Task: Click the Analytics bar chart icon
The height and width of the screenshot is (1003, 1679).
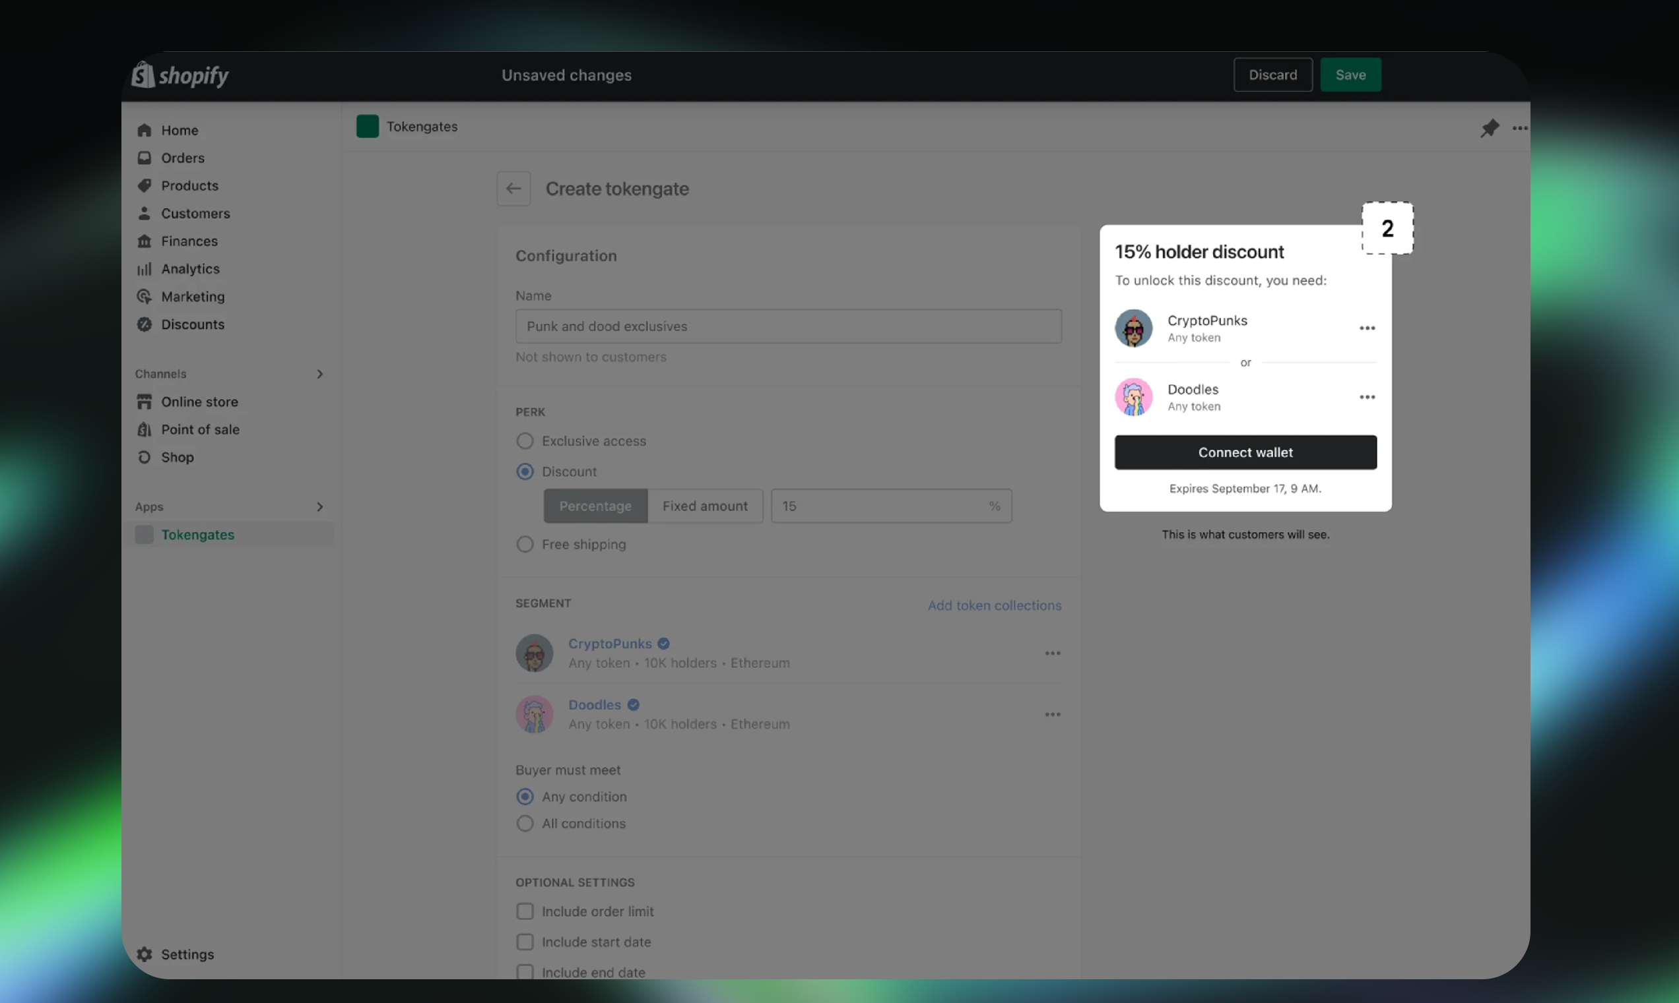Action: point(144,268)
